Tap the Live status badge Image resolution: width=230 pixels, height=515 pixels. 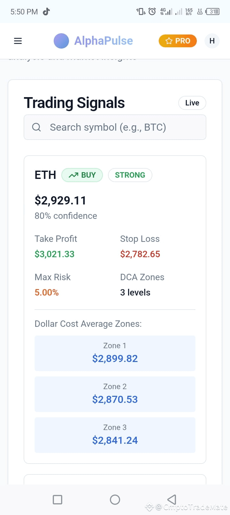pos(192,103)
